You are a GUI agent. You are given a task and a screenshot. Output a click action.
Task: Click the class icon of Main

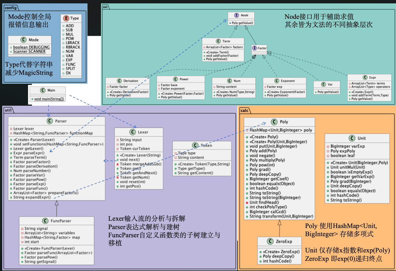click(43, 90)
